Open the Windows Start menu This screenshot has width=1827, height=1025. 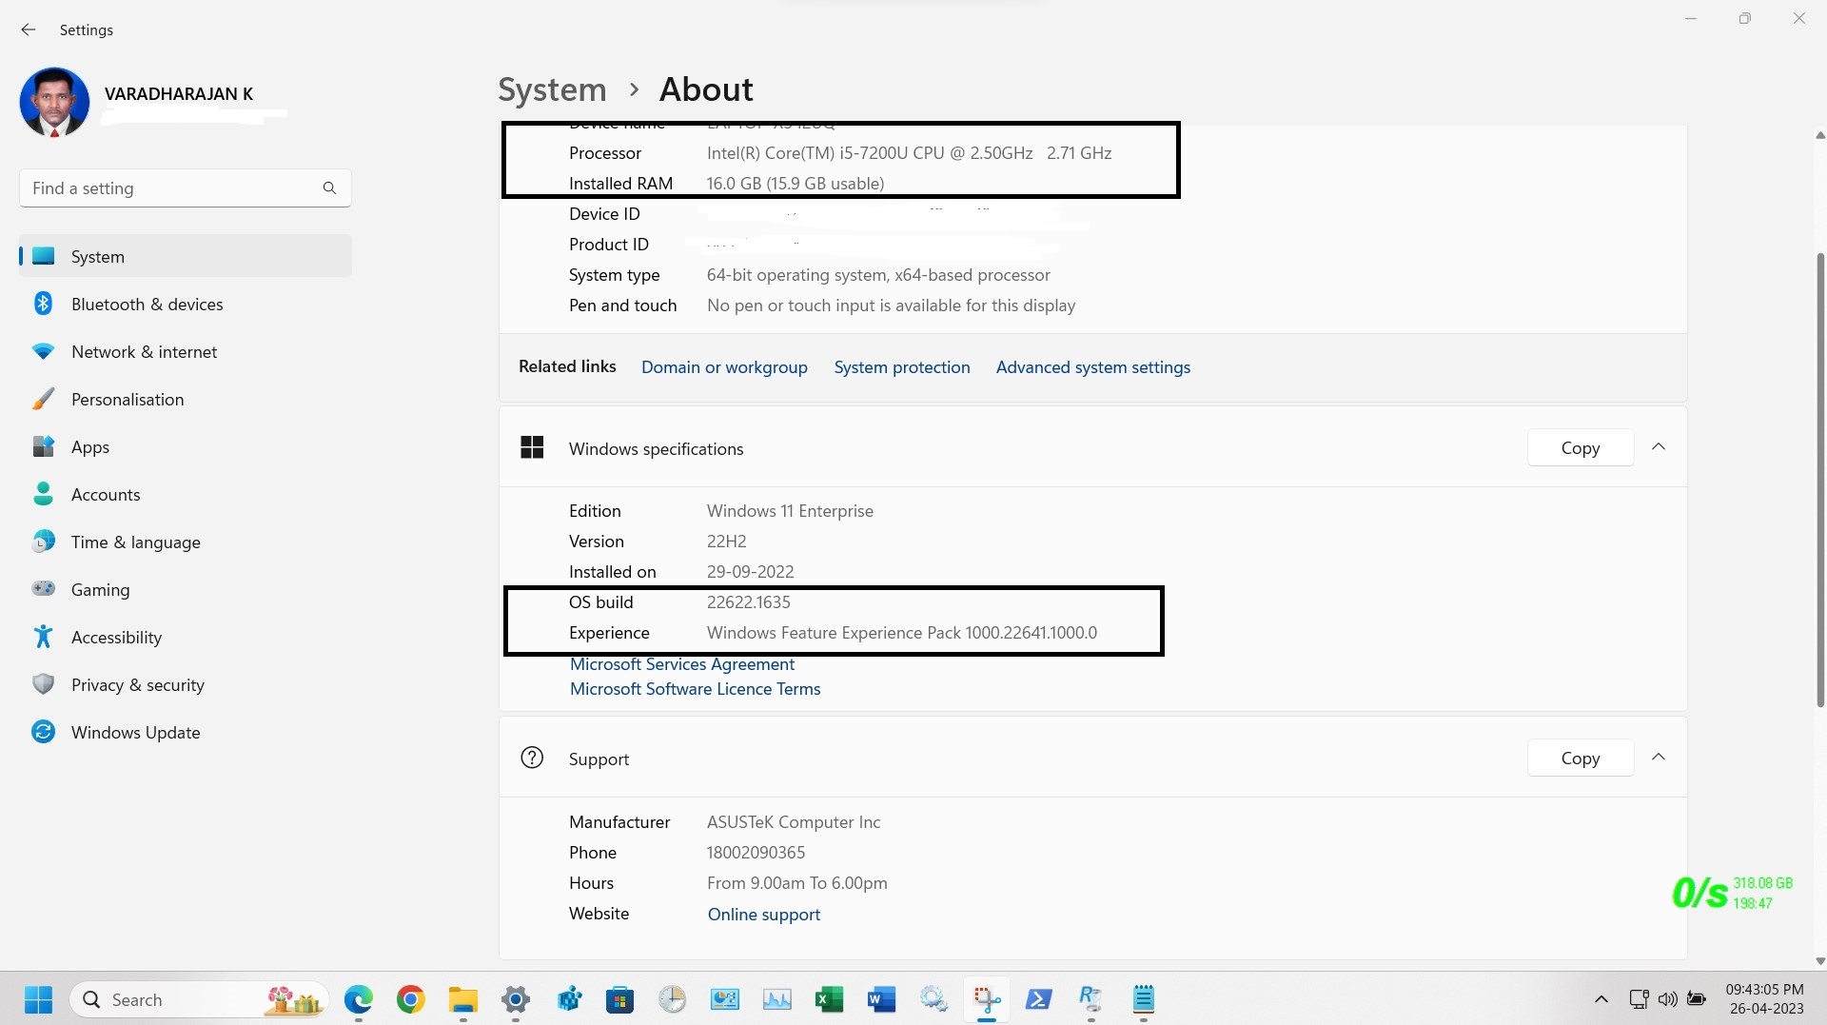38,999
